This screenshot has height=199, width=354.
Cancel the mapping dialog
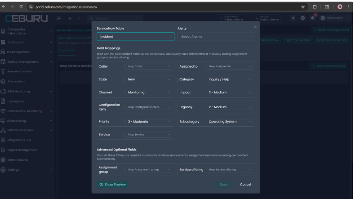coord(246,185)
